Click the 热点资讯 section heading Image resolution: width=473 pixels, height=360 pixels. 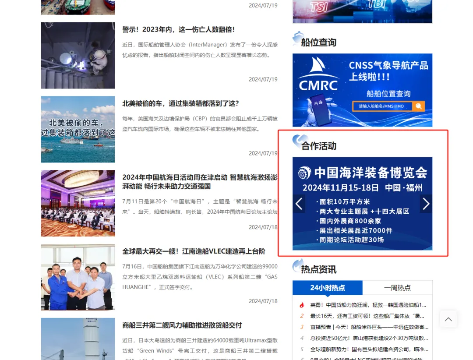coord(318,269)
